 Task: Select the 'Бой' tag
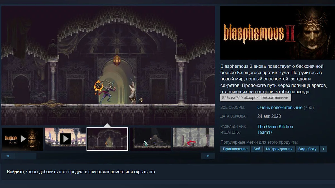click(x=257, y=149)
